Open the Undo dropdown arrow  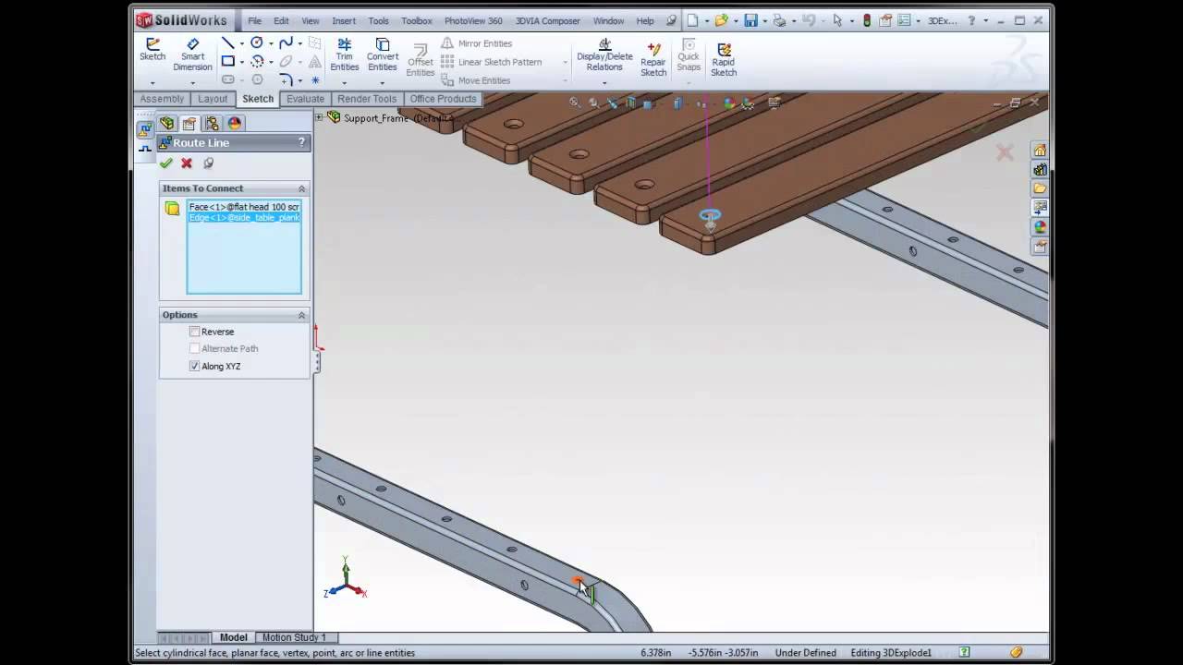[x=823, y=20]
